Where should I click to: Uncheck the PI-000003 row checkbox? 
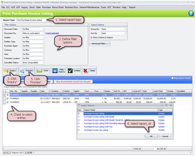pos(7,102)
